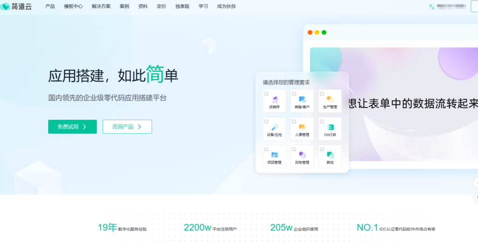Expand the 资料 menu in navigation
Screen dimensions: 478x252
[143, 7]
